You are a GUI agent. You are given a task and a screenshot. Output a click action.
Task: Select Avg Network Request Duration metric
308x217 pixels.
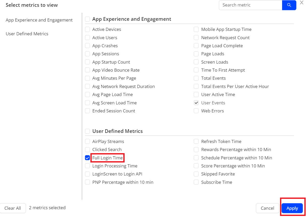click(87, 86)
